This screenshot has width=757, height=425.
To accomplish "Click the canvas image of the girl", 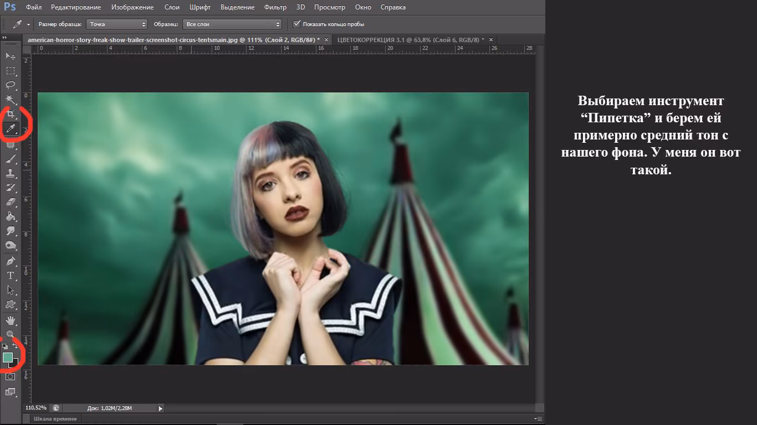I will click(x=283, y=229).
